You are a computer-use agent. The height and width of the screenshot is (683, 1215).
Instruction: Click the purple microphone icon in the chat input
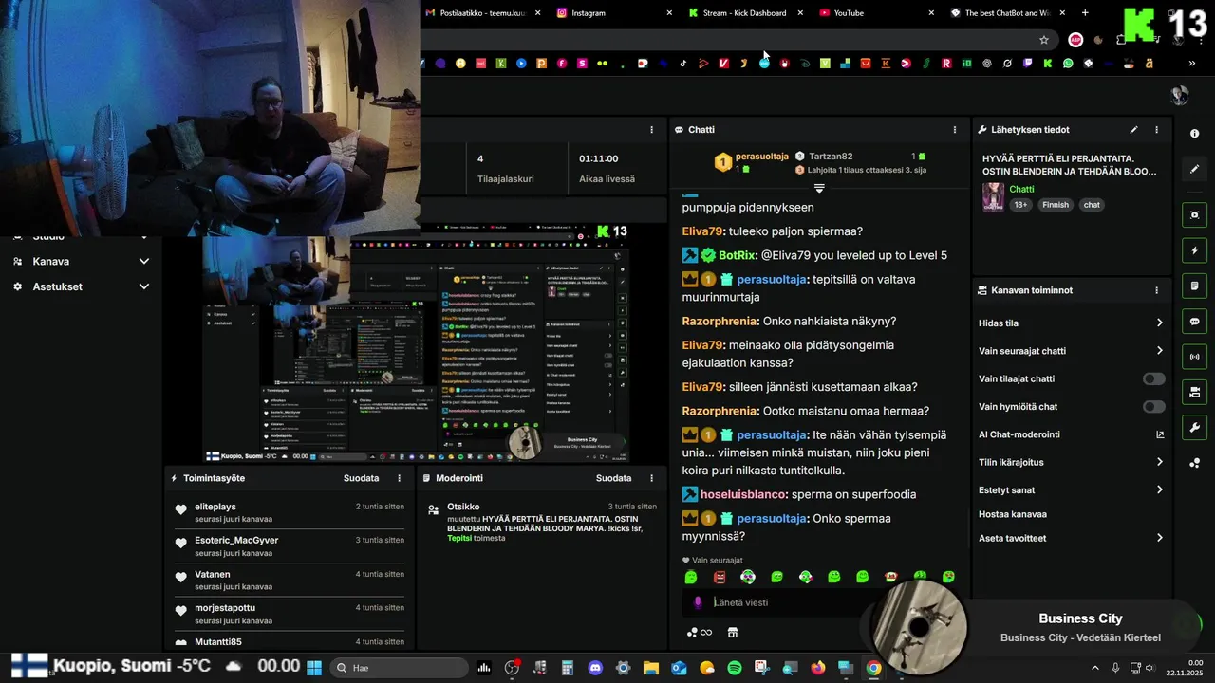coord(698,602)
